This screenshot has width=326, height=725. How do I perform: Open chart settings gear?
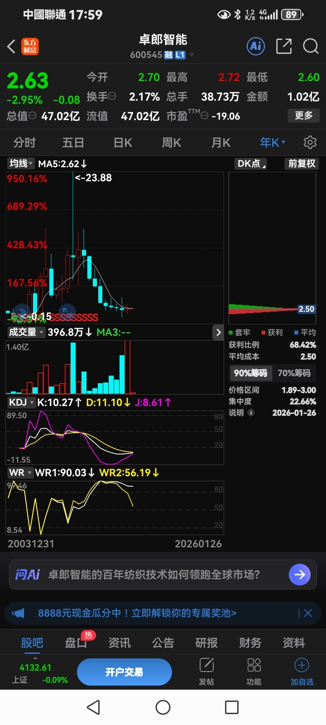click(310, 142)
